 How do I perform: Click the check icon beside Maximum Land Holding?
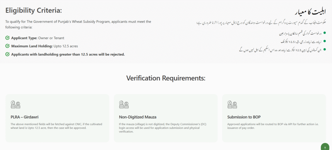click(x=7, y=46)
